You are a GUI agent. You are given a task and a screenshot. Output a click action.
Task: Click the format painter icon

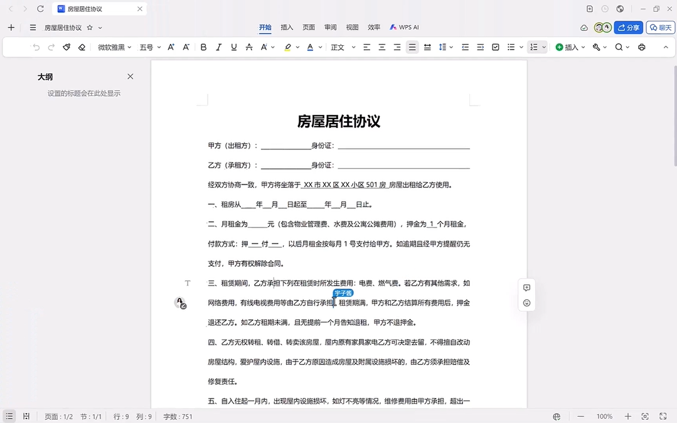pos(67,47)
